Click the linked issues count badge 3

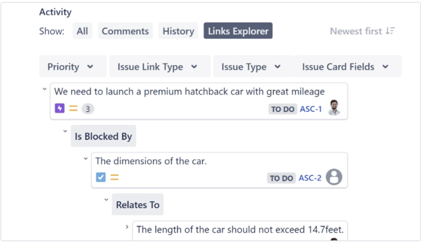tap(88, 109)
